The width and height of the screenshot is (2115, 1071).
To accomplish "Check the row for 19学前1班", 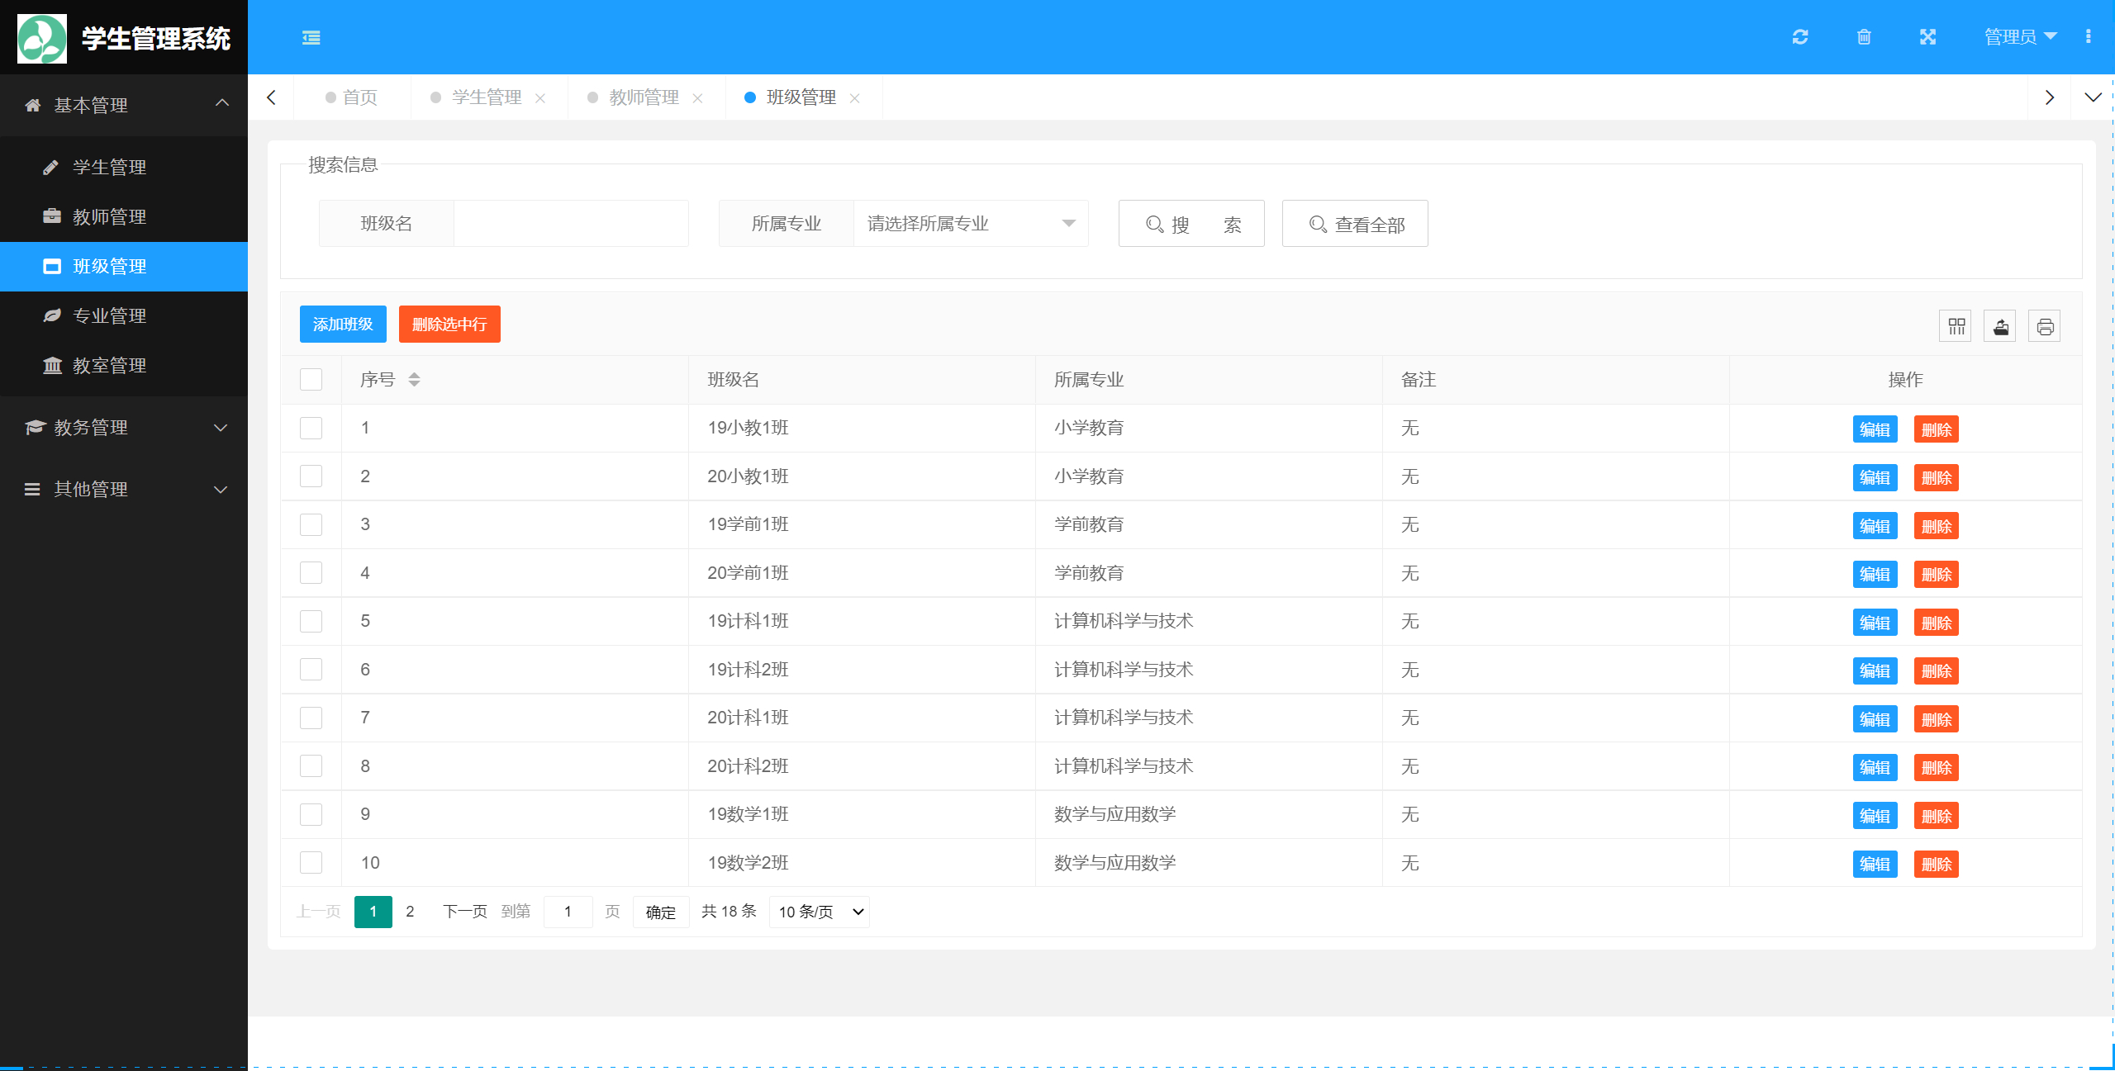I will 311,524.
